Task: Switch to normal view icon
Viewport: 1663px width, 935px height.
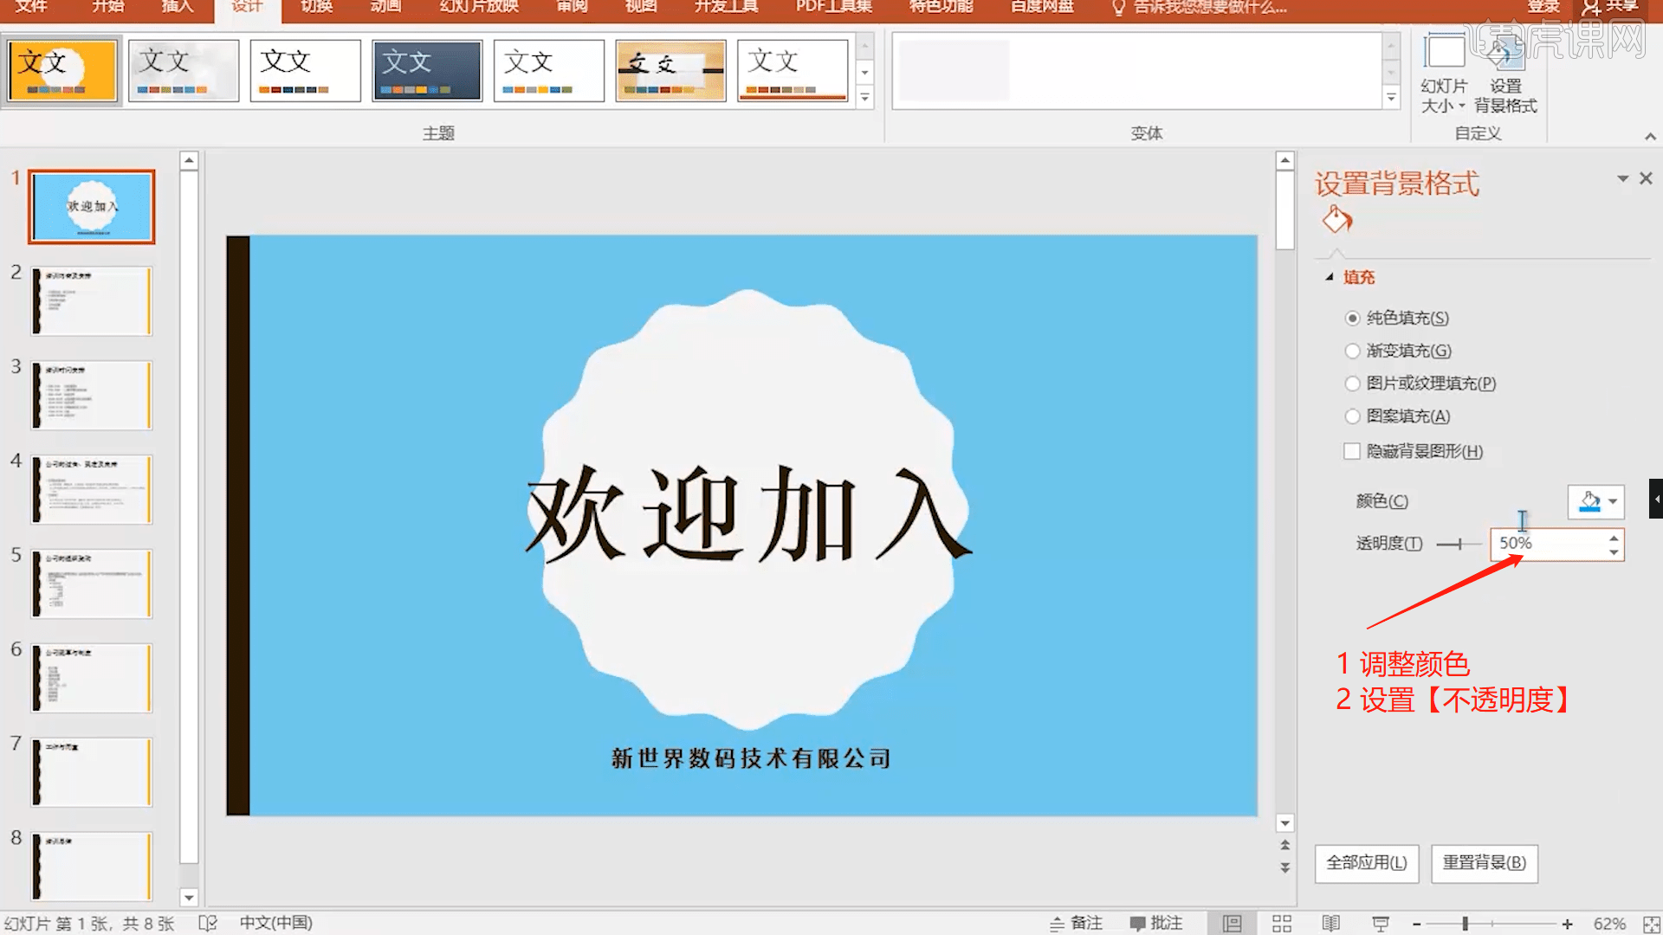Action: [x=1232, y=924]
